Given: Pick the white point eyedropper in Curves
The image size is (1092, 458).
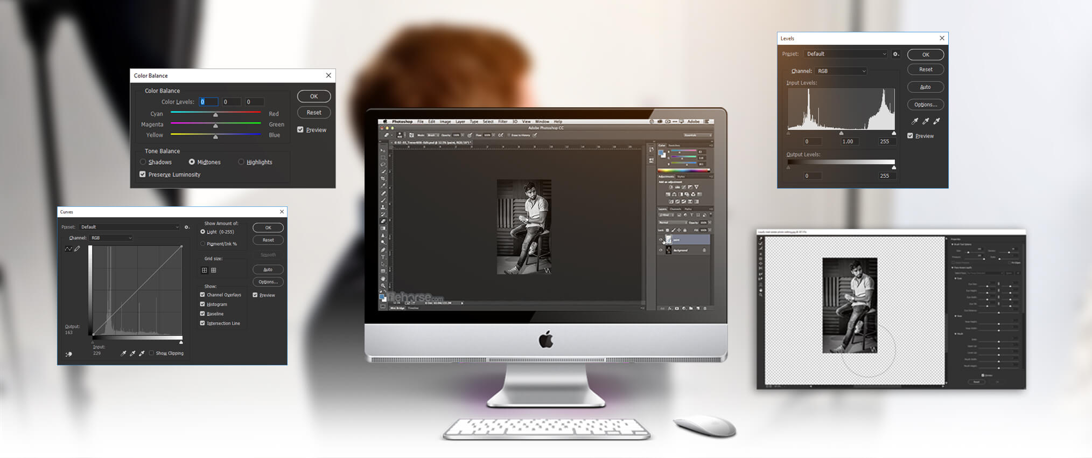Looking at the screenshot, I should click(x=142, y=353).
